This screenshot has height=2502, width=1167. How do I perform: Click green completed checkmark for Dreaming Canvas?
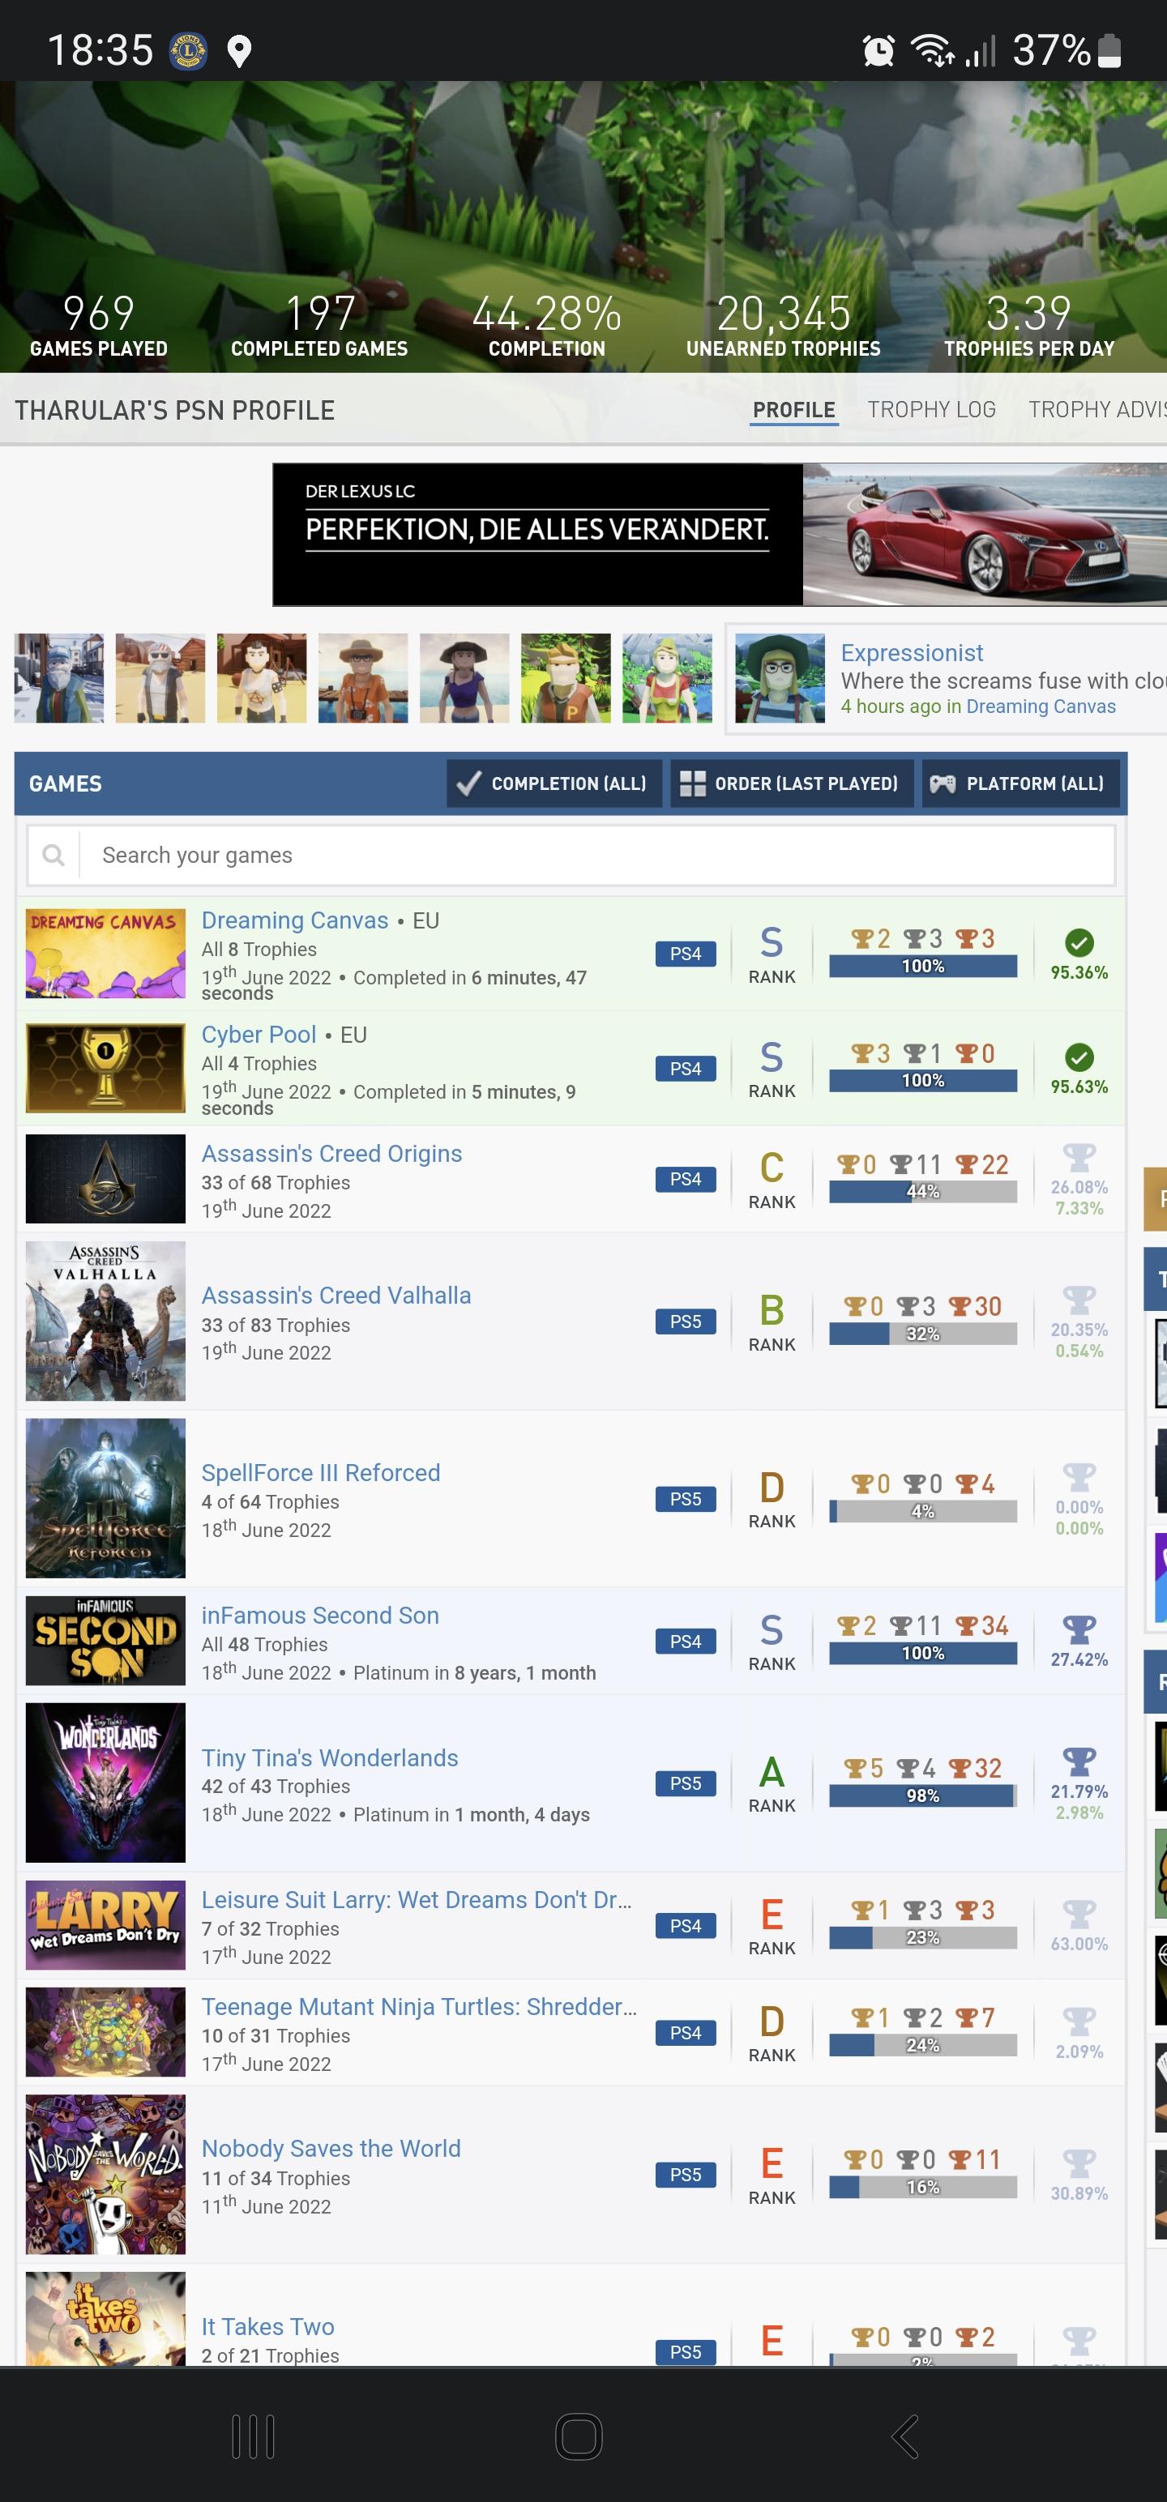(1079, 942)
